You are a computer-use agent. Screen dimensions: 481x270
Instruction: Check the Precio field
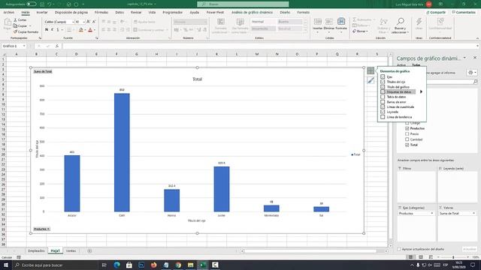tap(407, 134)
